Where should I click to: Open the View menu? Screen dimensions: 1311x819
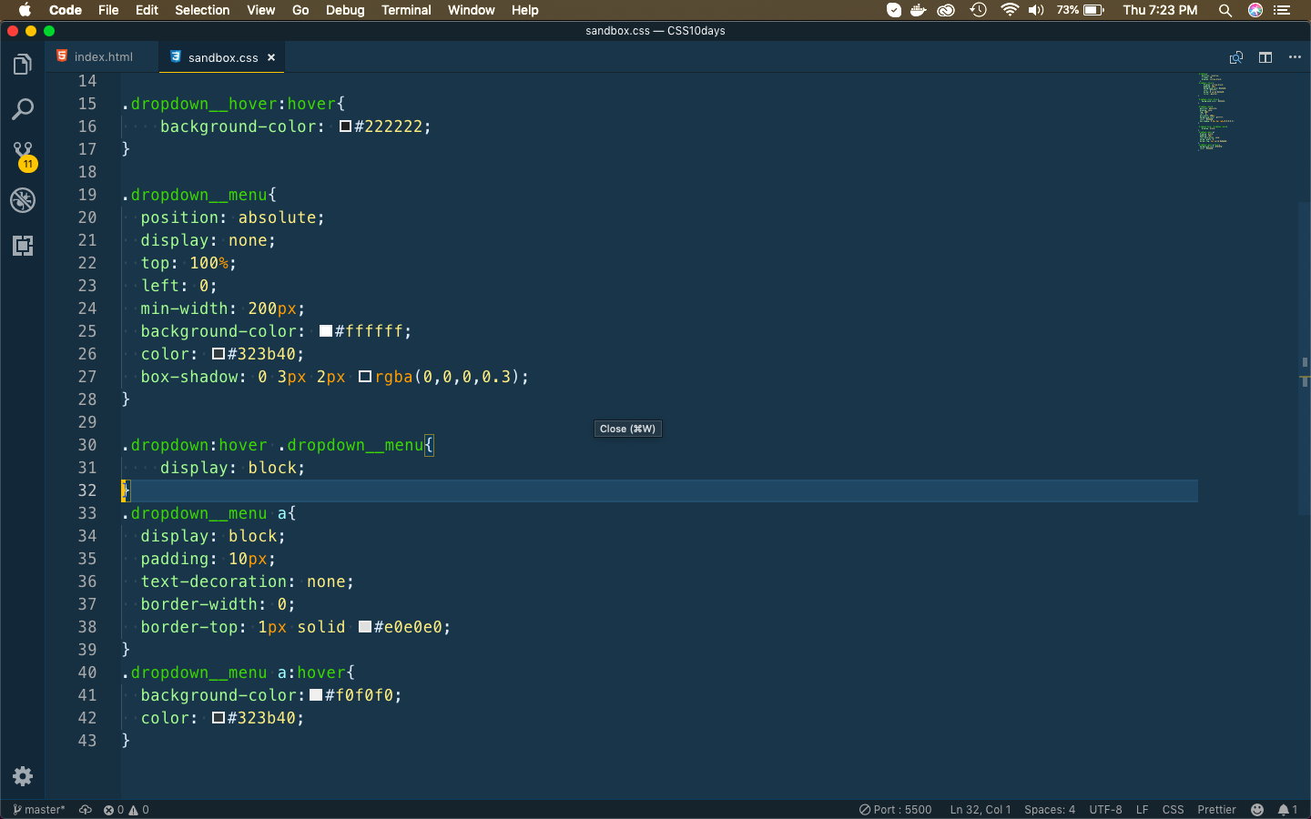(260, 10)
